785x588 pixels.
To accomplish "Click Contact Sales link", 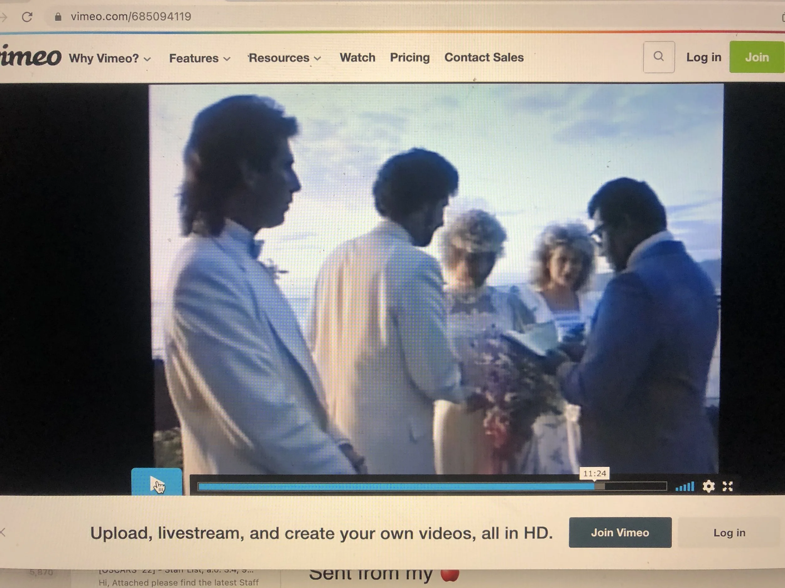I will [484, 57].
